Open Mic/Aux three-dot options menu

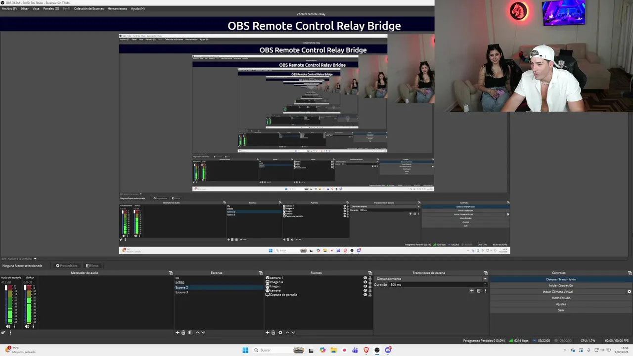[x=33, y=326]
